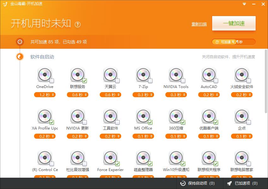The width and height of the screenshot is (268, 189).
Task: Click the 一键加速 button
Action: point(234,24)
